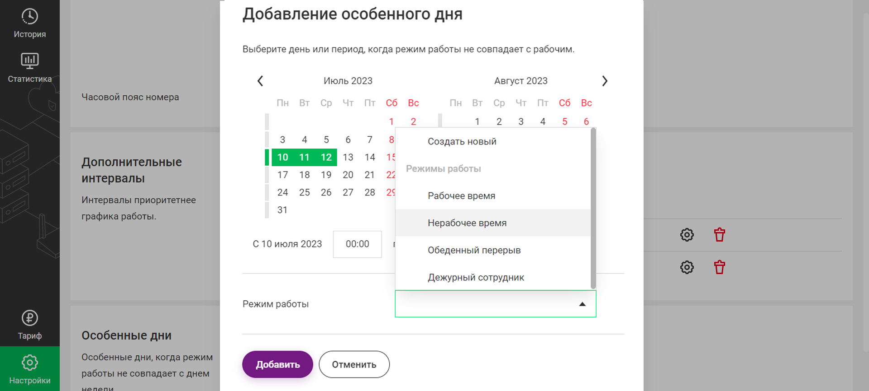Go to next month in calendar

click(x=605, y=81)
